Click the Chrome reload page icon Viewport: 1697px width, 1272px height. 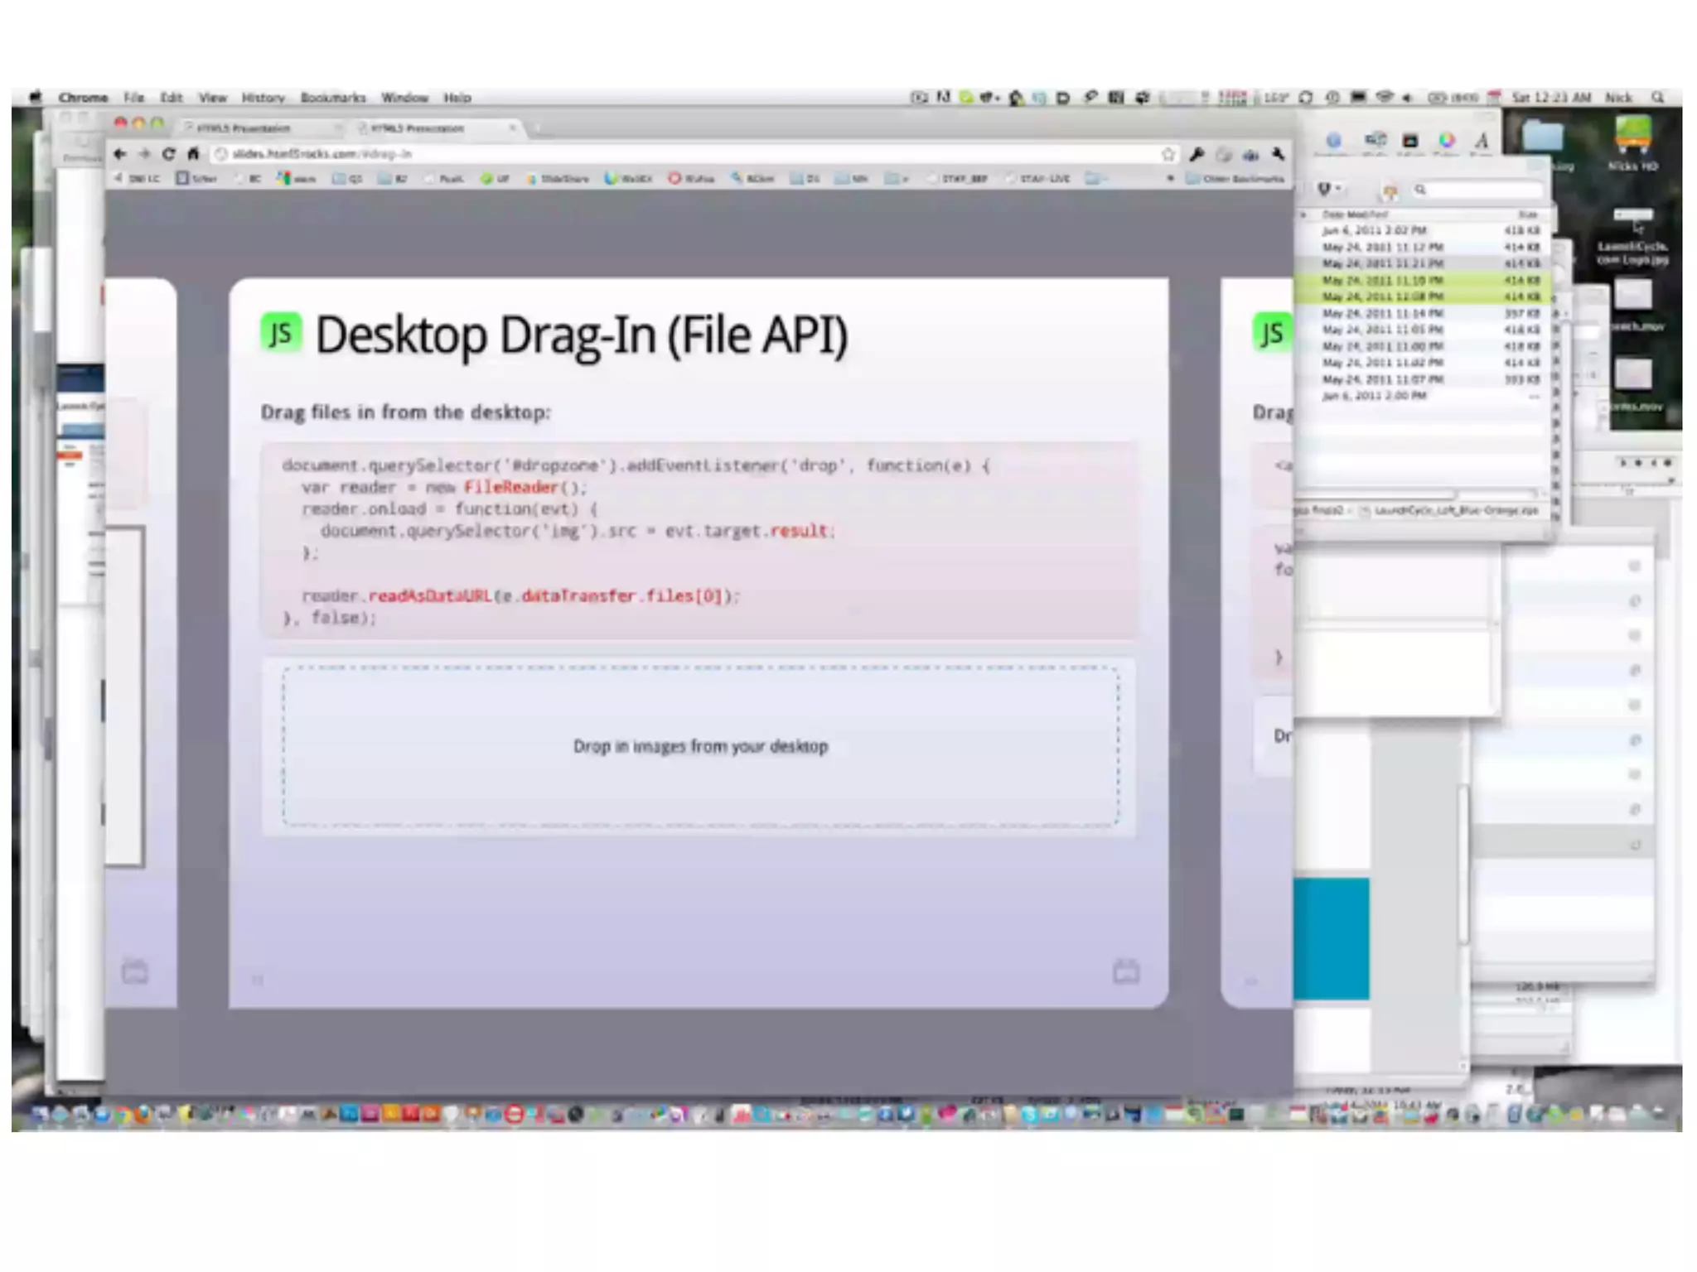tap(169, 154)
